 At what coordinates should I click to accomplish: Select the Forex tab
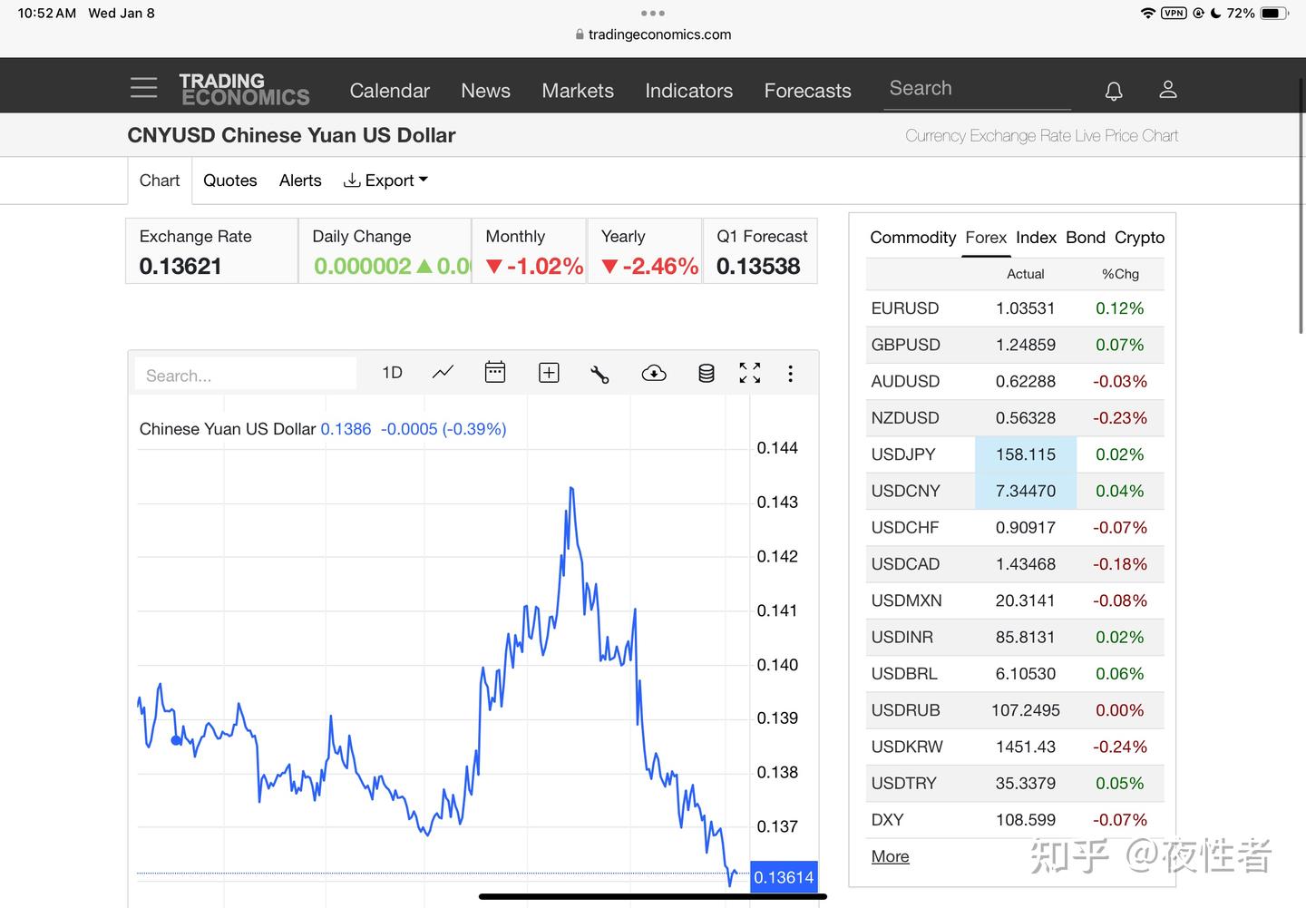(x=986, y=238)
